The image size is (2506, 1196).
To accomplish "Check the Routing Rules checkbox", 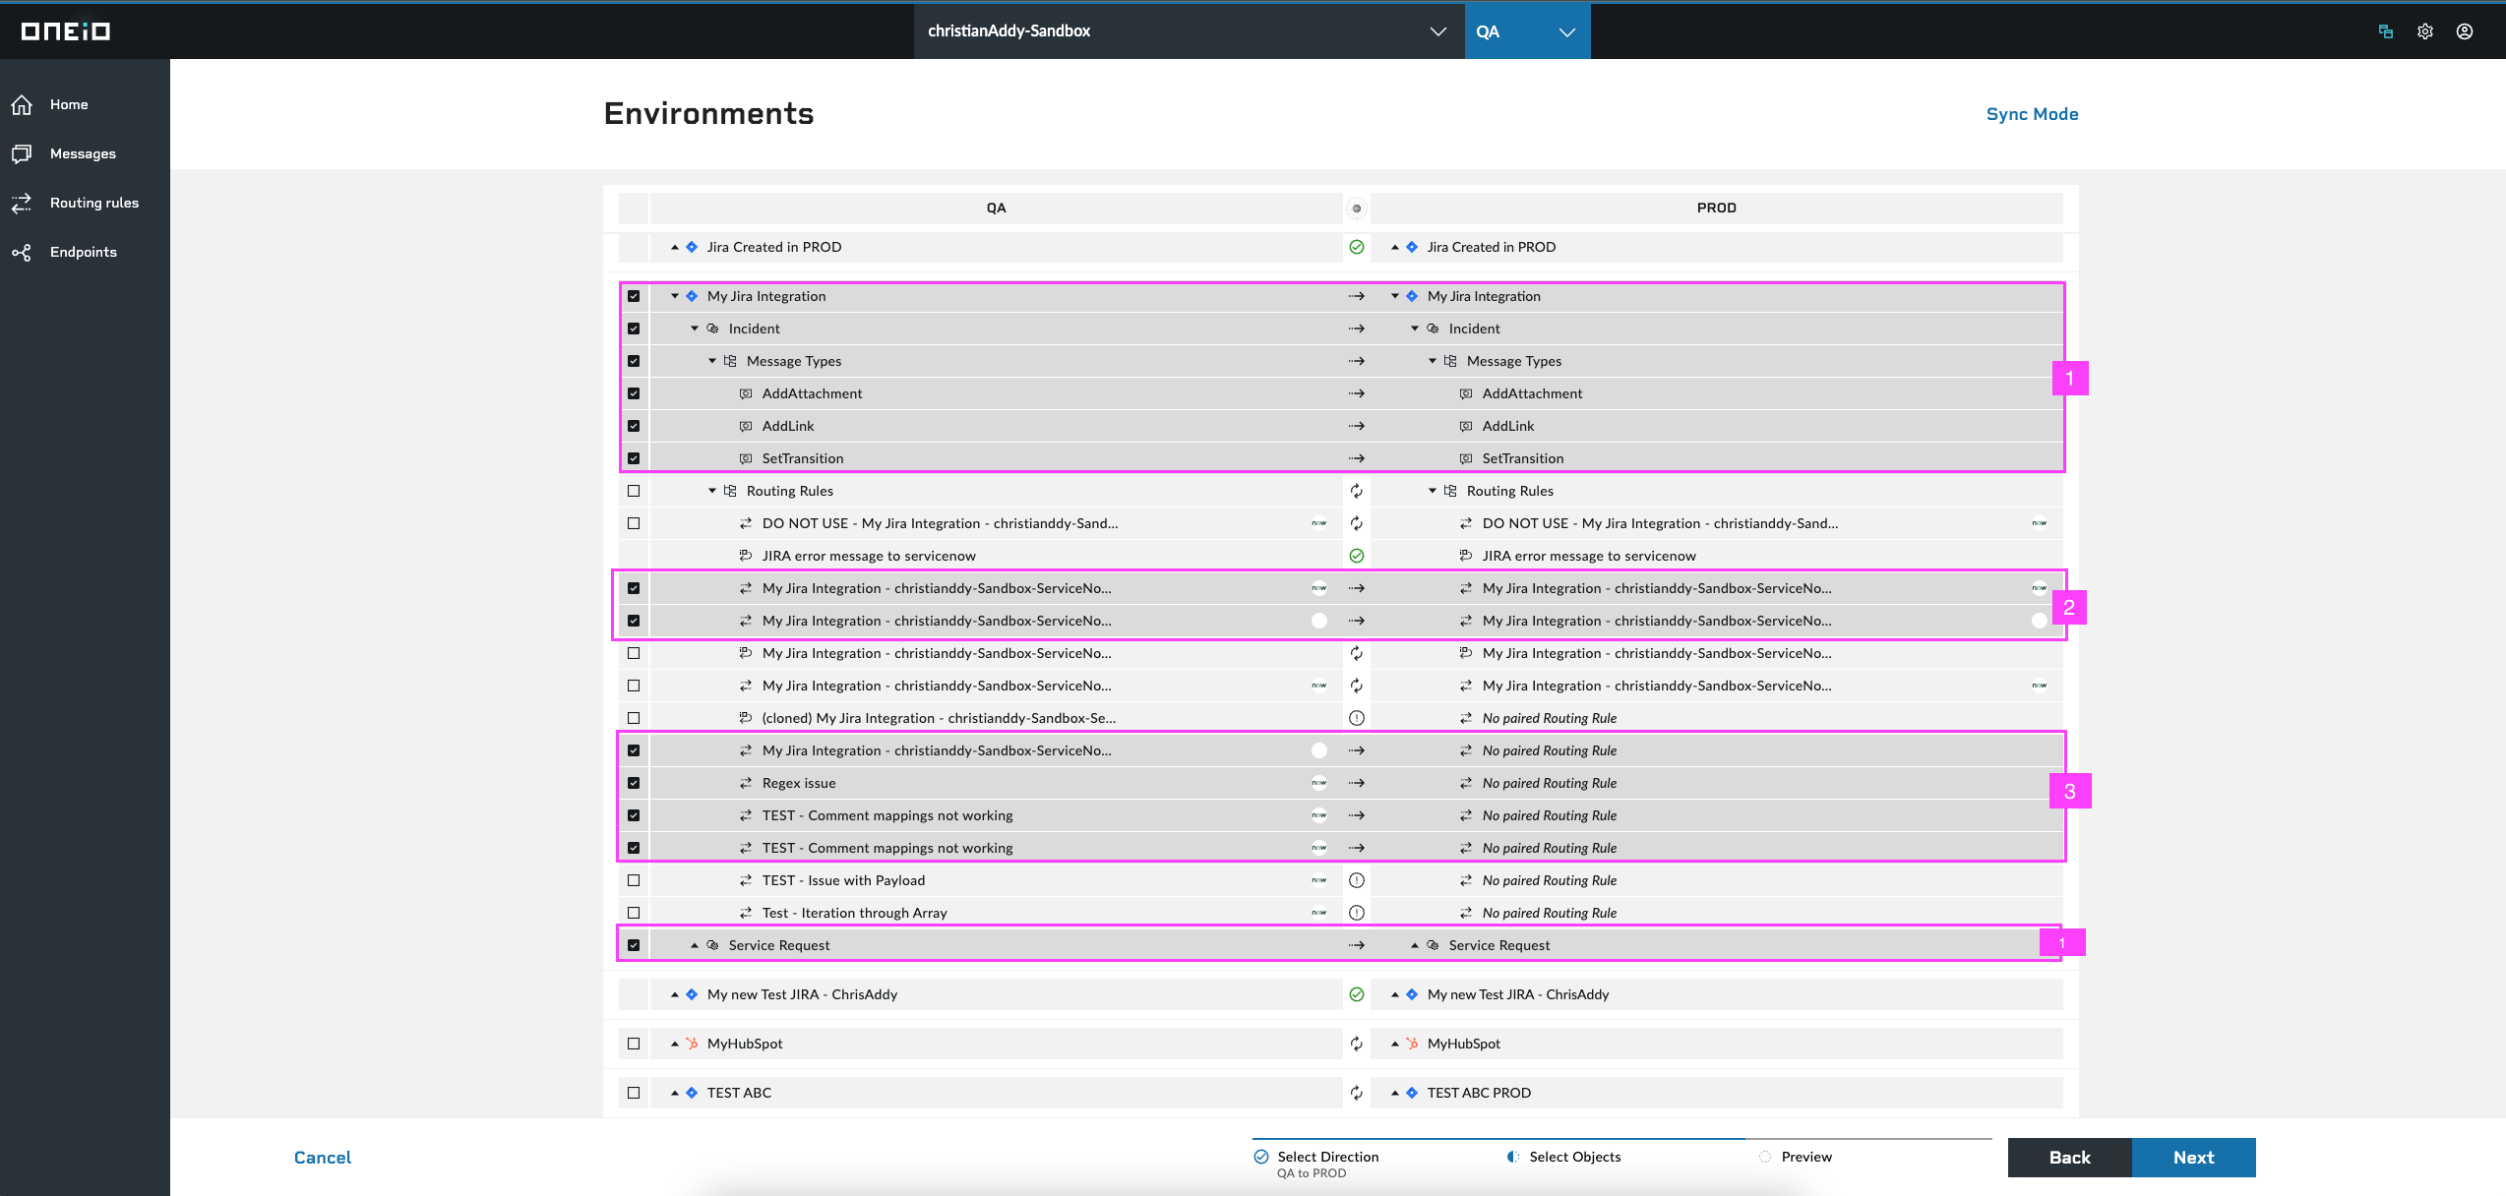I will tap(634, 491).
